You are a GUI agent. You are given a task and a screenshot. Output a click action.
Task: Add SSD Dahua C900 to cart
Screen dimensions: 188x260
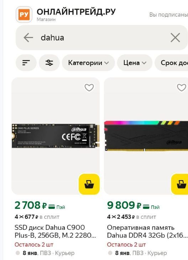pos(89,184)
